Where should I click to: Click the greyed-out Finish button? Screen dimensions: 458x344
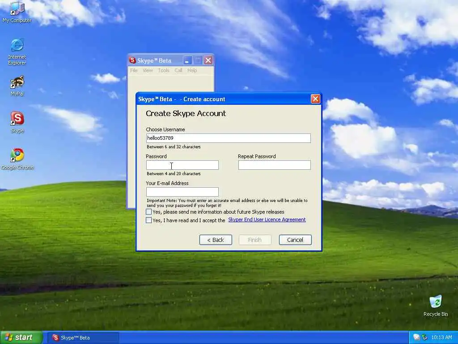(254, 240)
